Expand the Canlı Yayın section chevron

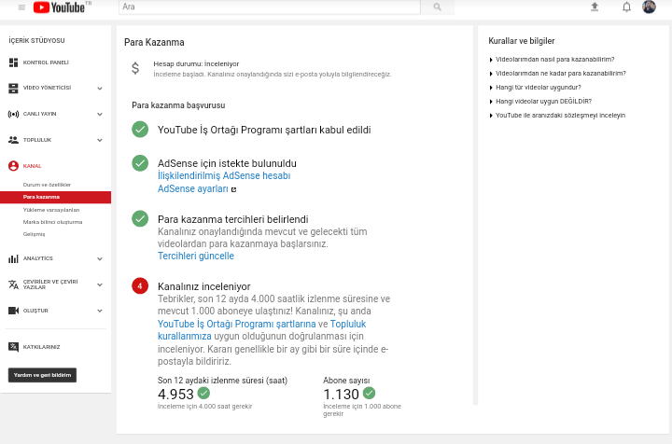tap(100, 115)
